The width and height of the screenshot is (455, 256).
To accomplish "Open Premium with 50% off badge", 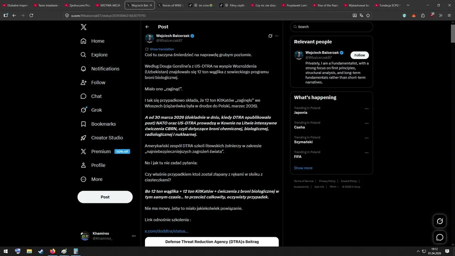I will (105, 151).
